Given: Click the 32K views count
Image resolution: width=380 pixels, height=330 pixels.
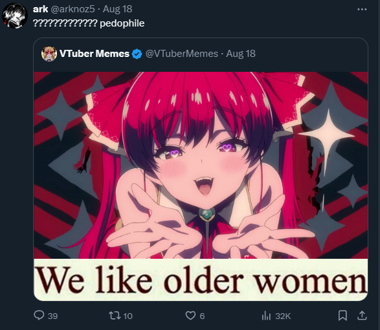Looking at the screenshot, I should (x=283, y=316).
